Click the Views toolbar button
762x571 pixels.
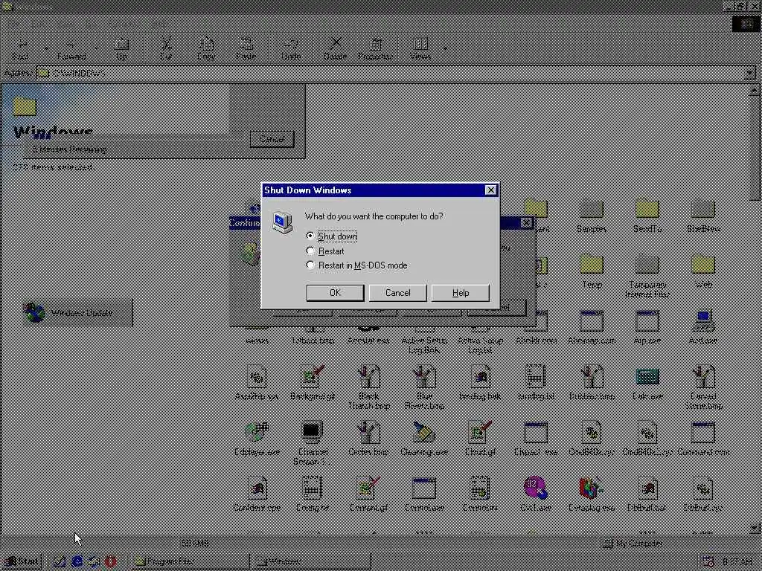point(420,49)
